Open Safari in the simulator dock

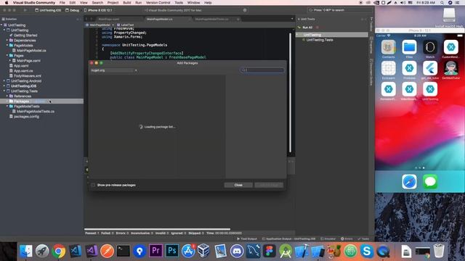[409, 181]
